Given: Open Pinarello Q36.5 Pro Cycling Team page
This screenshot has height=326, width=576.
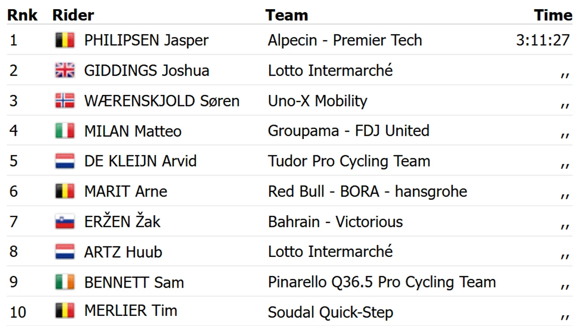Looking at the screenshot, I should coord(382,282).
